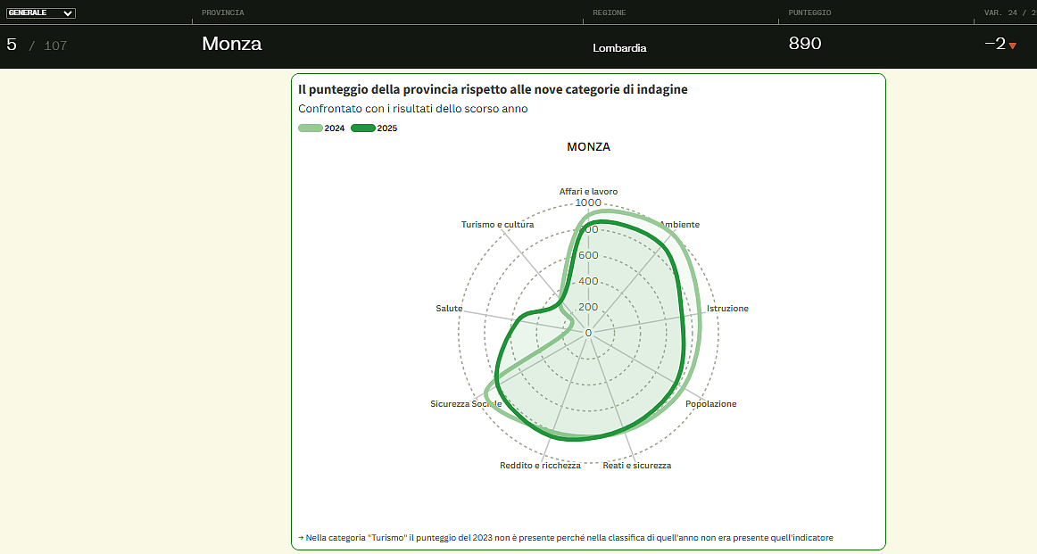The width and height of the screenshot is (1037, 554).
Task: Click the Popolazione axis label
Action: (710, 404)
